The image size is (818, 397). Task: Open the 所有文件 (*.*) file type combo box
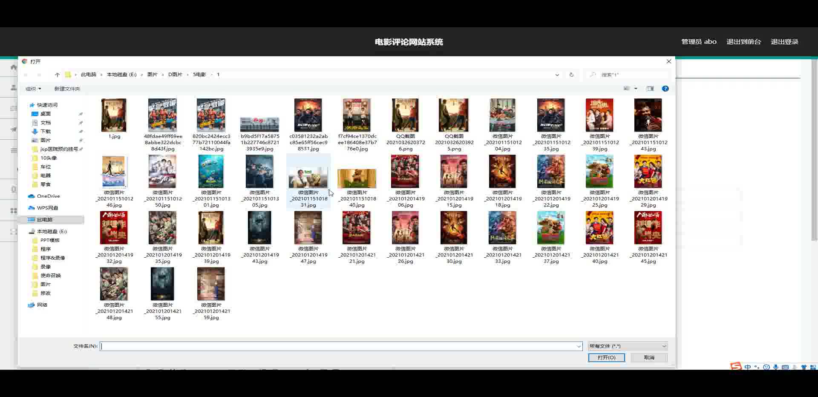pos(628,346)
